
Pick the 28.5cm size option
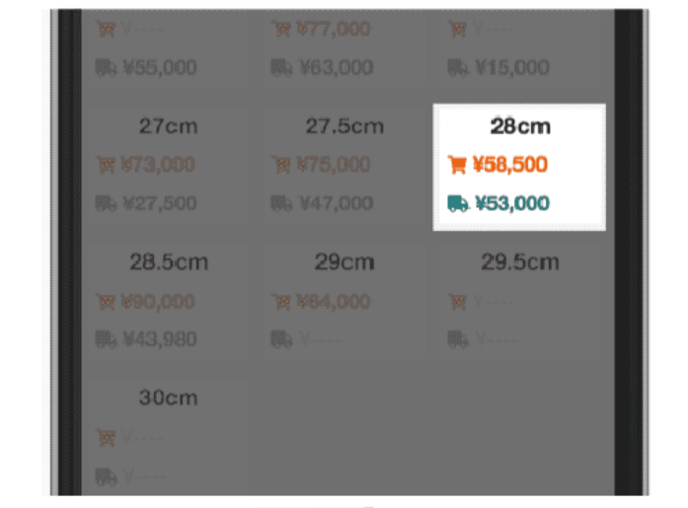coord(169,303)
